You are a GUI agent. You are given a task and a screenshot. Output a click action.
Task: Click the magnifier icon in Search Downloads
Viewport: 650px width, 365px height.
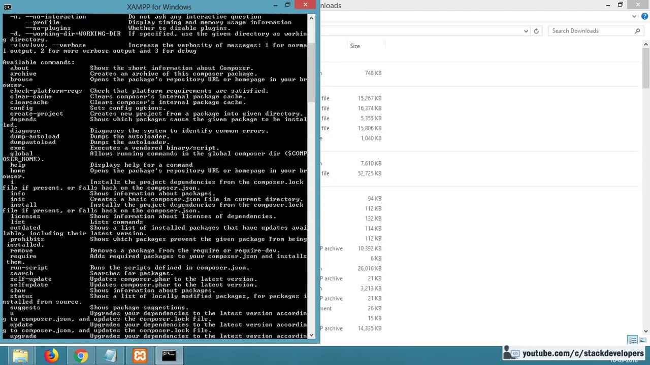pos(637,31)
